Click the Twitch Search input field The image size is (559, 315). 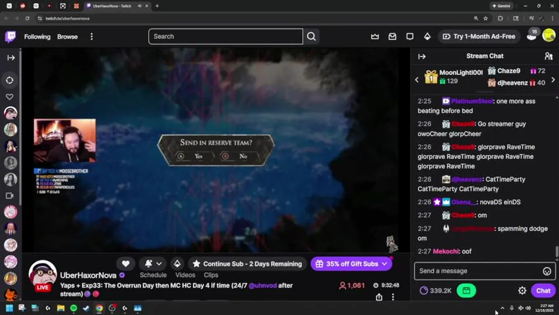point(226,36)
